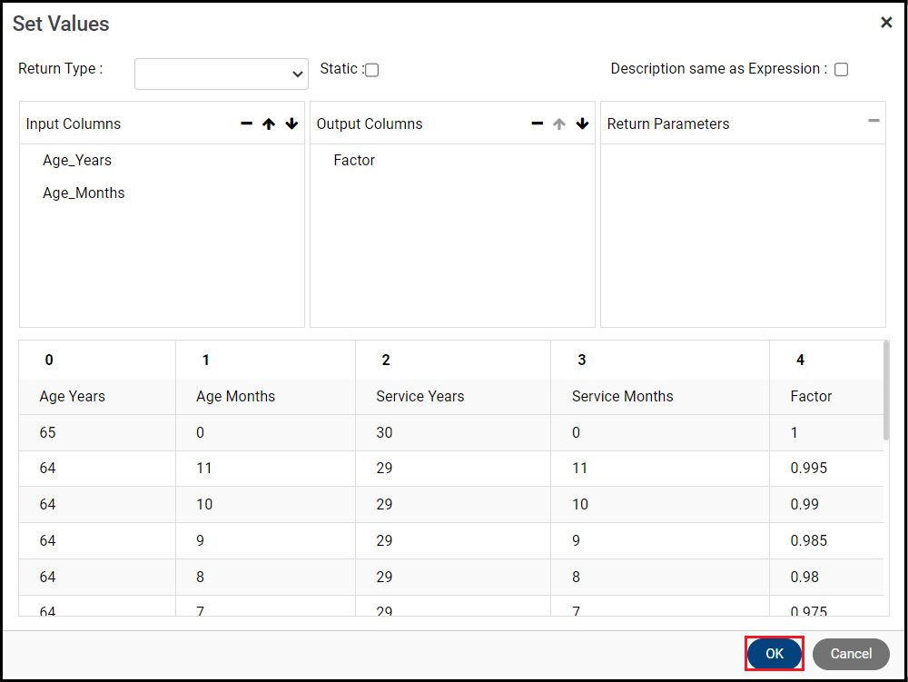The width and height of the screenshot is (908, 682).
Task: Click minus icon in Output Columns header
Action: [537, 124]
